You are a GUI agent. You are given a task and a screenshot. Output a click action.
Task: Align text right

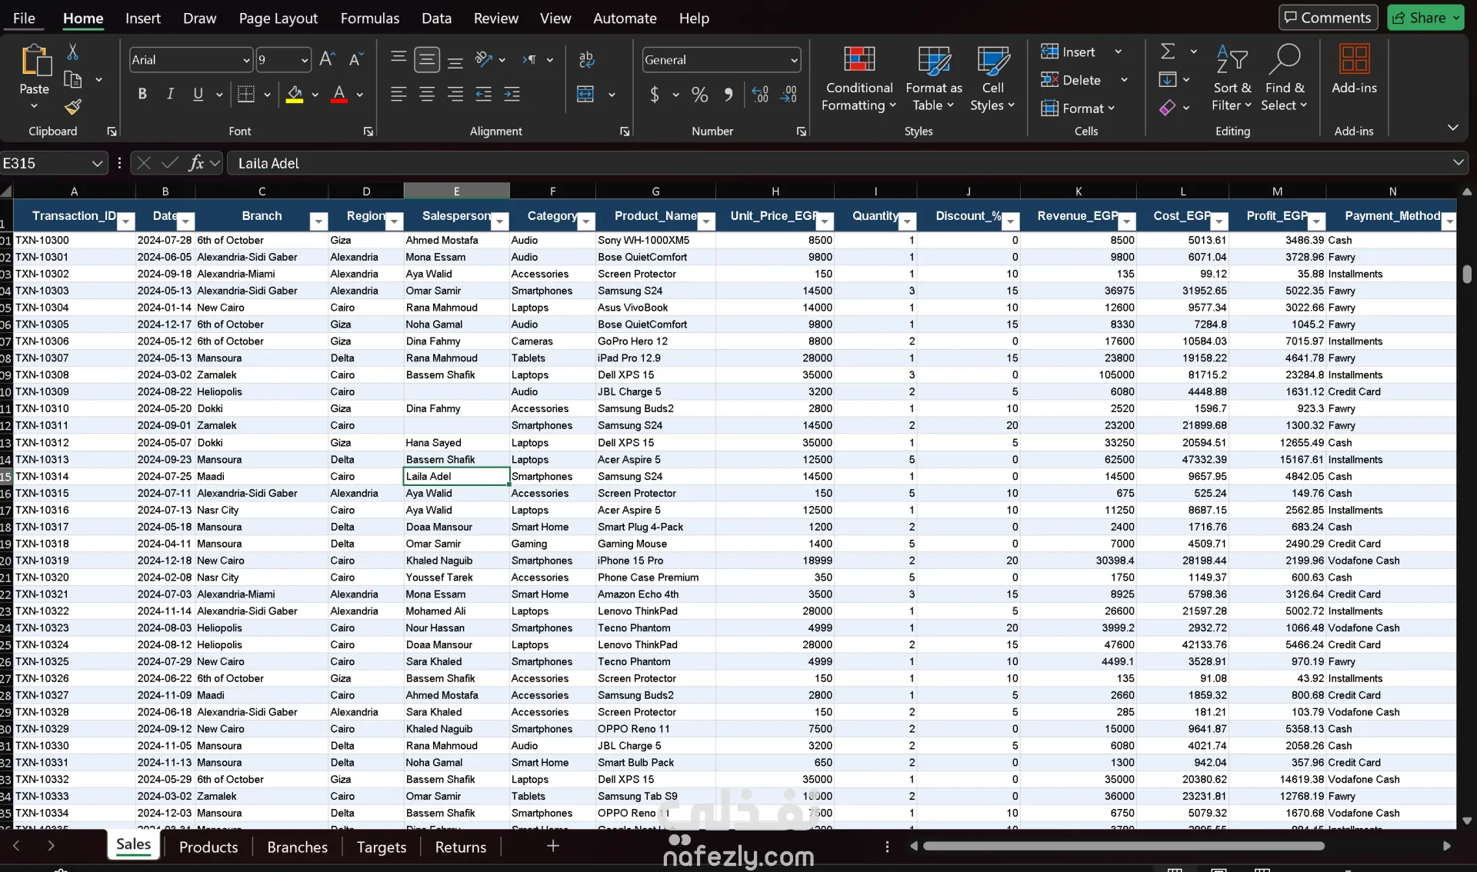coord(455,94)
